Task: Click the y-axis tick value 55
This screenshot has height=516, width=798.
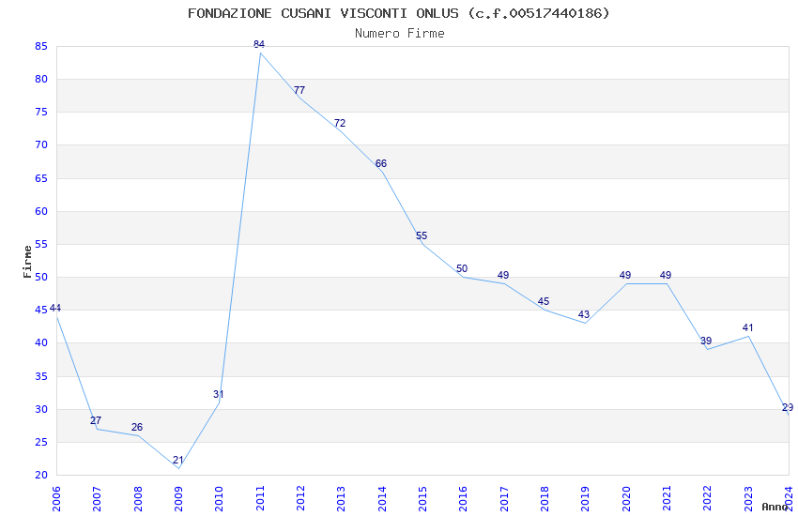Action: point(41,244)
